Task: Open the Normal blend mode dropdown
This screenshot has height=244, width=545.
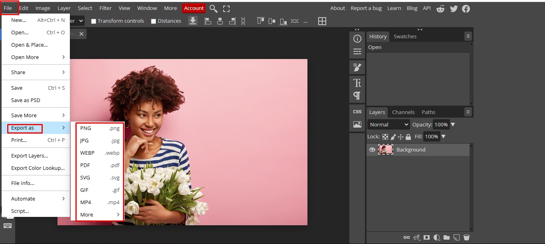Action: (388, 124)
